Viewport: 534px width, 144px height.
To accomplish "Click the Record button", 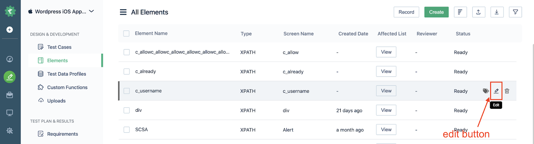I will pos(406,12).
